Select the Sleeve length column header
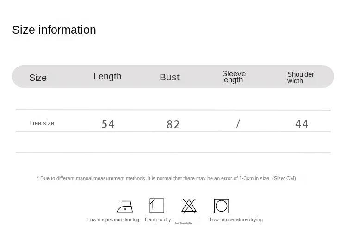The height and width of the screenshot is (243, 347). 234,77
